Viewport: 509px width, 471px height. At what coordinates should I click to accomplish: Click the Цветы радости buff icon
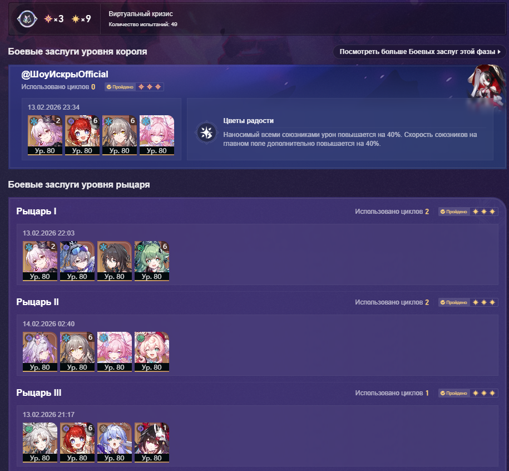(x=206, y=133)
